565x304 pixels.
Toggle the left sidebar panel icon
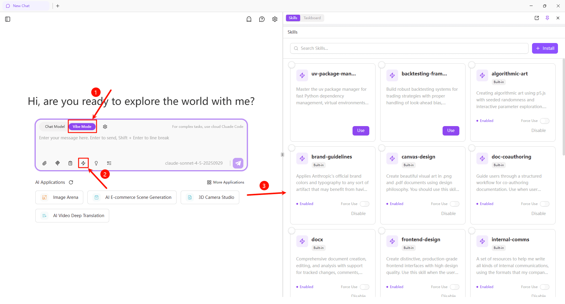pos(8,19)
